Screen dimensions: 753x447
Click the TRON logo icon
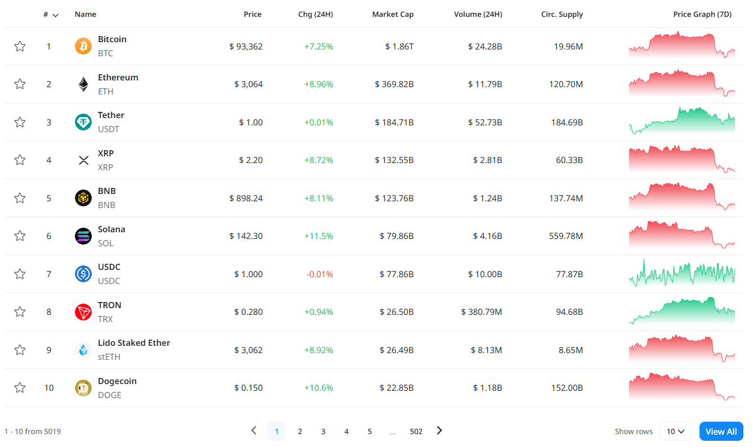point(83,312)
